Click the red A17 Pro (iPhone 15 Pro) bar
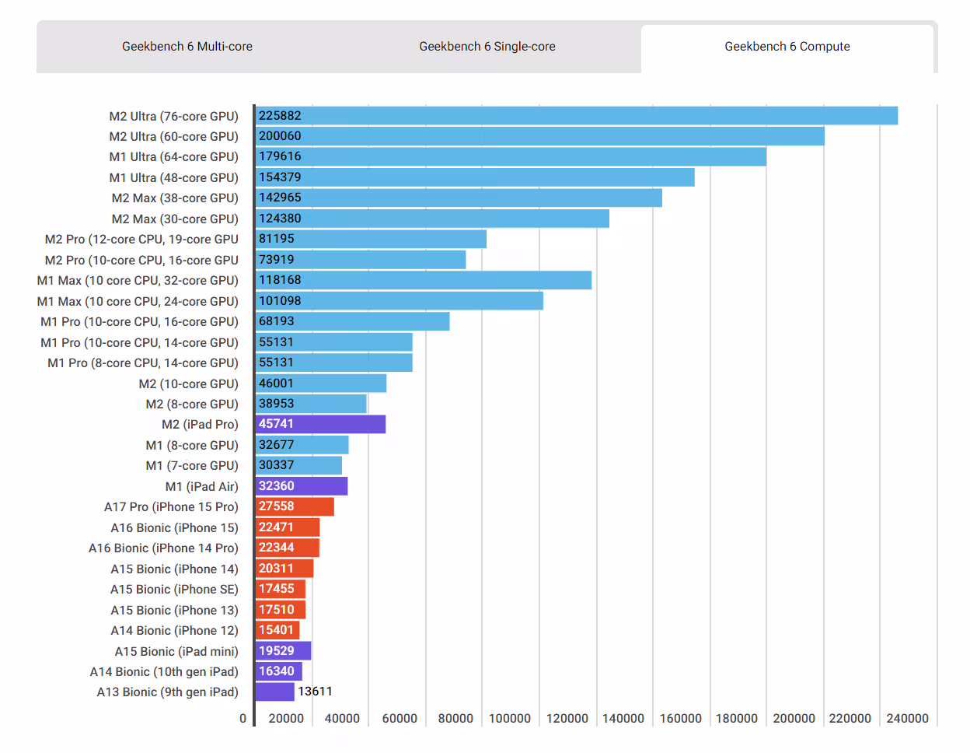This screenshot has width=970, height=753. (295, 506)
